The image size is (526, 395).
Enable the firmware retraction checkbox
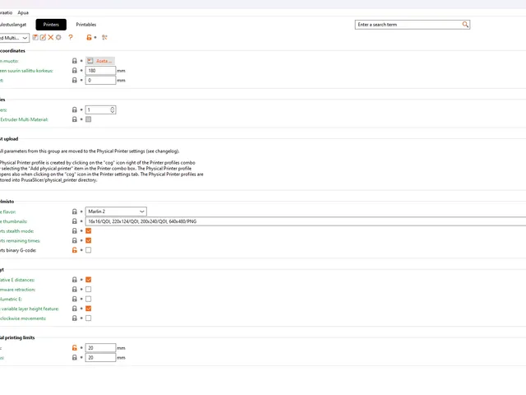click(x=88, y=289)
